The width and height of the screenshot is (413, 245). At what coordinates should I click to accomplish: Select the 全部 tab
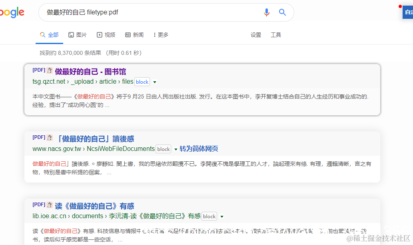(49, 35)
